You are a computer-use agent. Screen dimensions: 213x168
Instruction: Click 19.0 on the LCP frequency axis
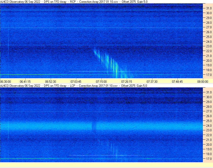click(209, 149)
